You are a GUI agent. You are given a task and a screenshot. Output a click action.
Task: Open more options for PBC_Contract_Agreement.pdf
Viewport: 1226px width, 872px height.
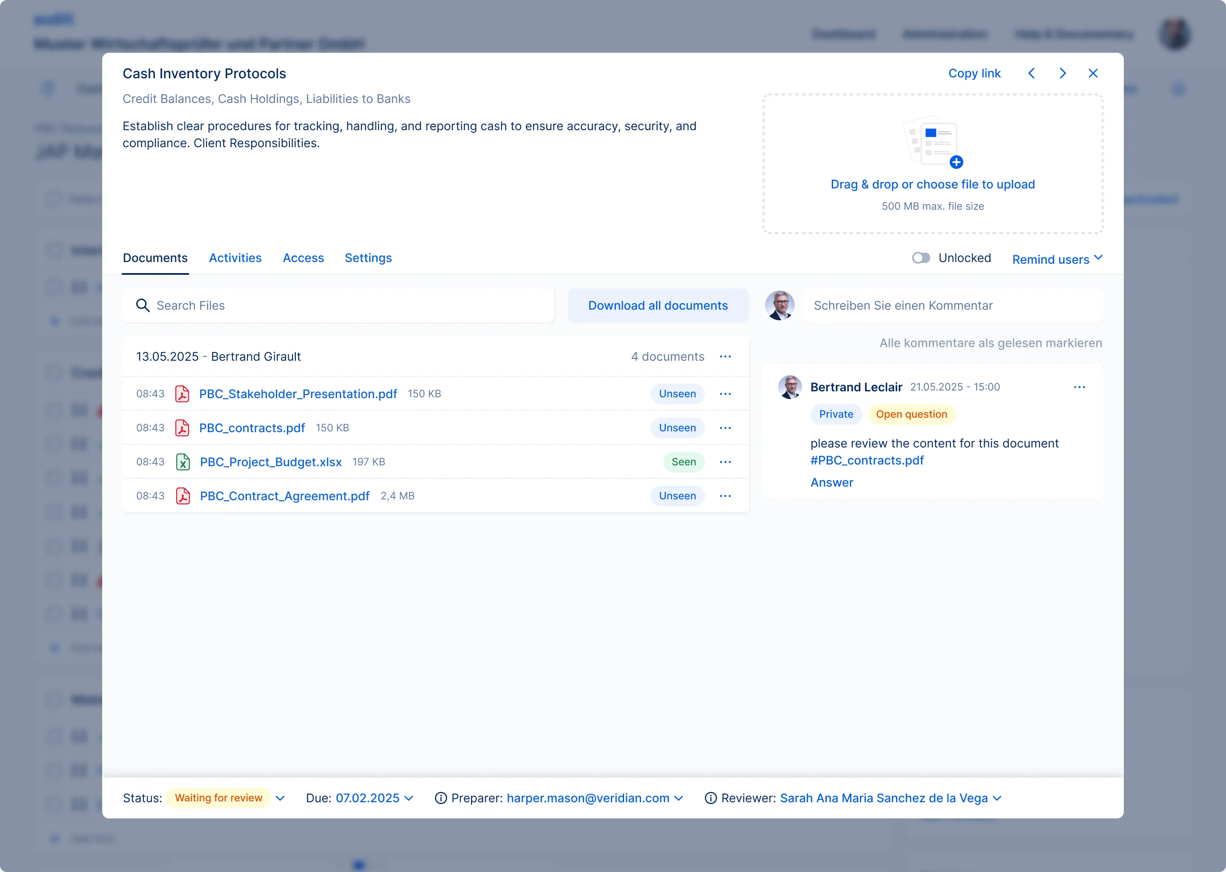click(725, 496)
